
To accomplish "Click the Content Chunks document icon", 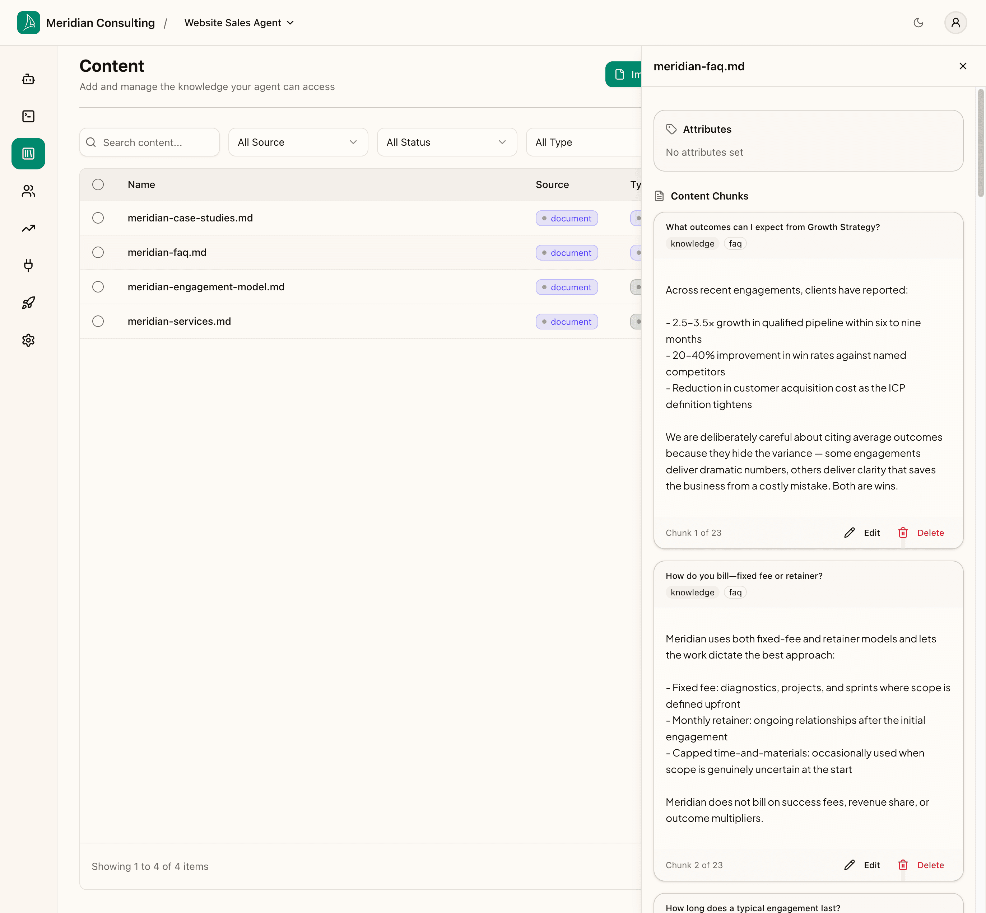I will pos(659,196).
